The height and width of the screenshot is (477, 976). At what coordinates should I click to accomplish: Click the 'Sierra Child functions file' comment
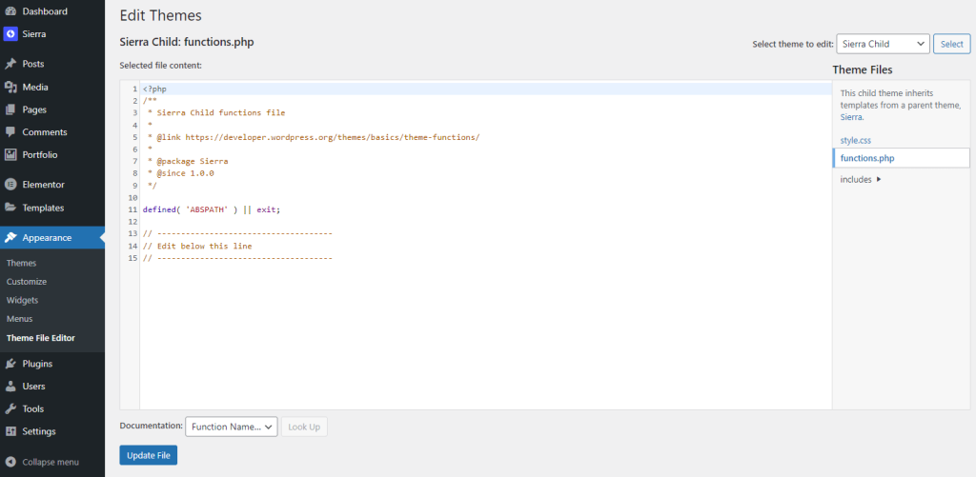[216, 113]
